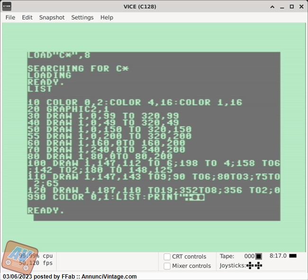Click the drive track readout 8:17.0
This screenshot has height=280, width=308.
point(278,256)
